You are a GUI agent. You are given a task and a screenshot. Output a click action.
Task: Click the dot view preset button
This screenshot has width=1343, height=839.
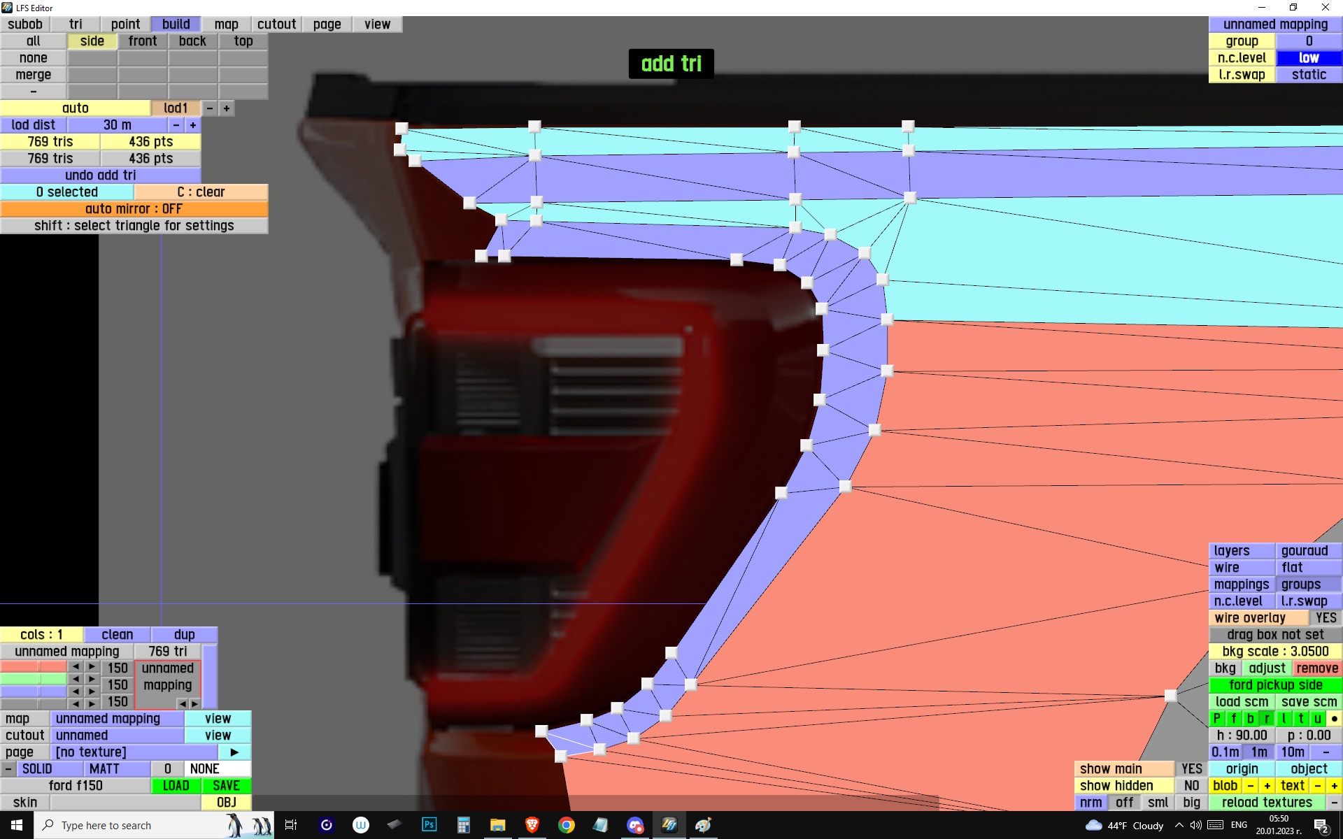(1334, 719)
